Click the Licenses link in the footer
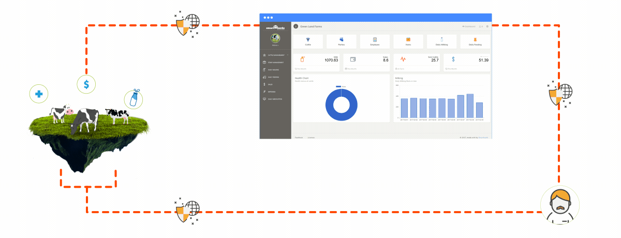 [311, 137]
